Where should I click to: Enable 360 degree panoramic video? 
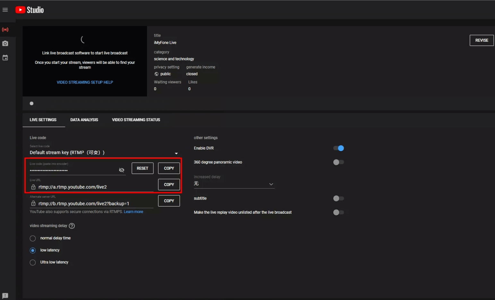click(x=338, y=162)
